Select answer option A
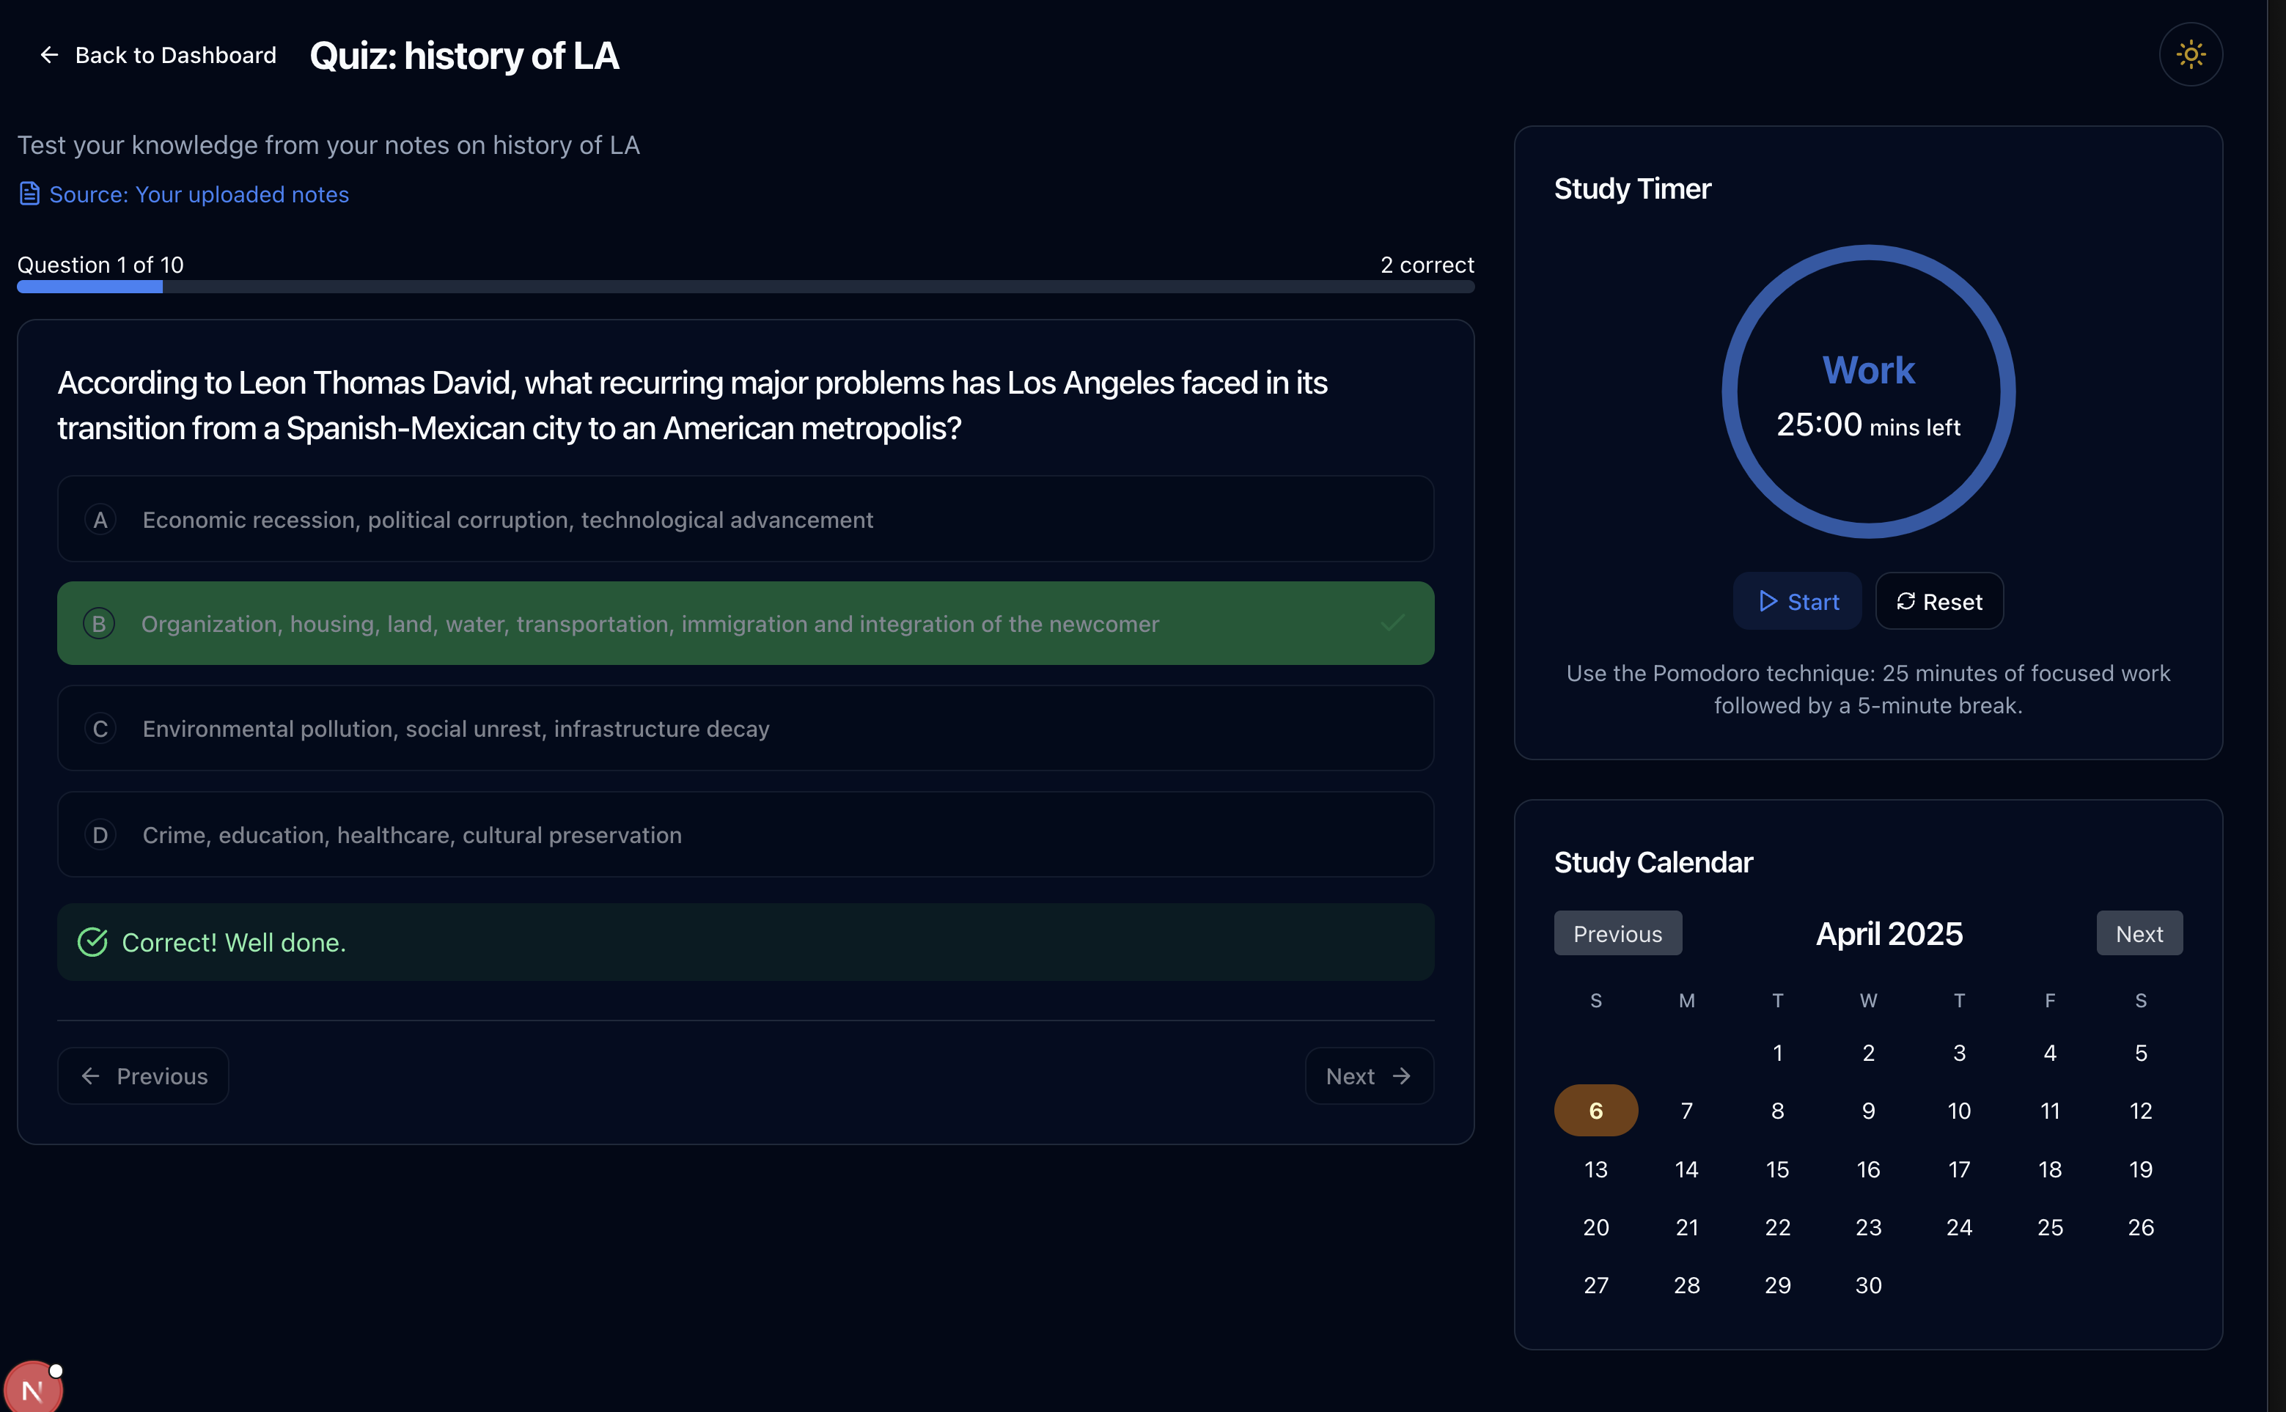 coord(745,519)
